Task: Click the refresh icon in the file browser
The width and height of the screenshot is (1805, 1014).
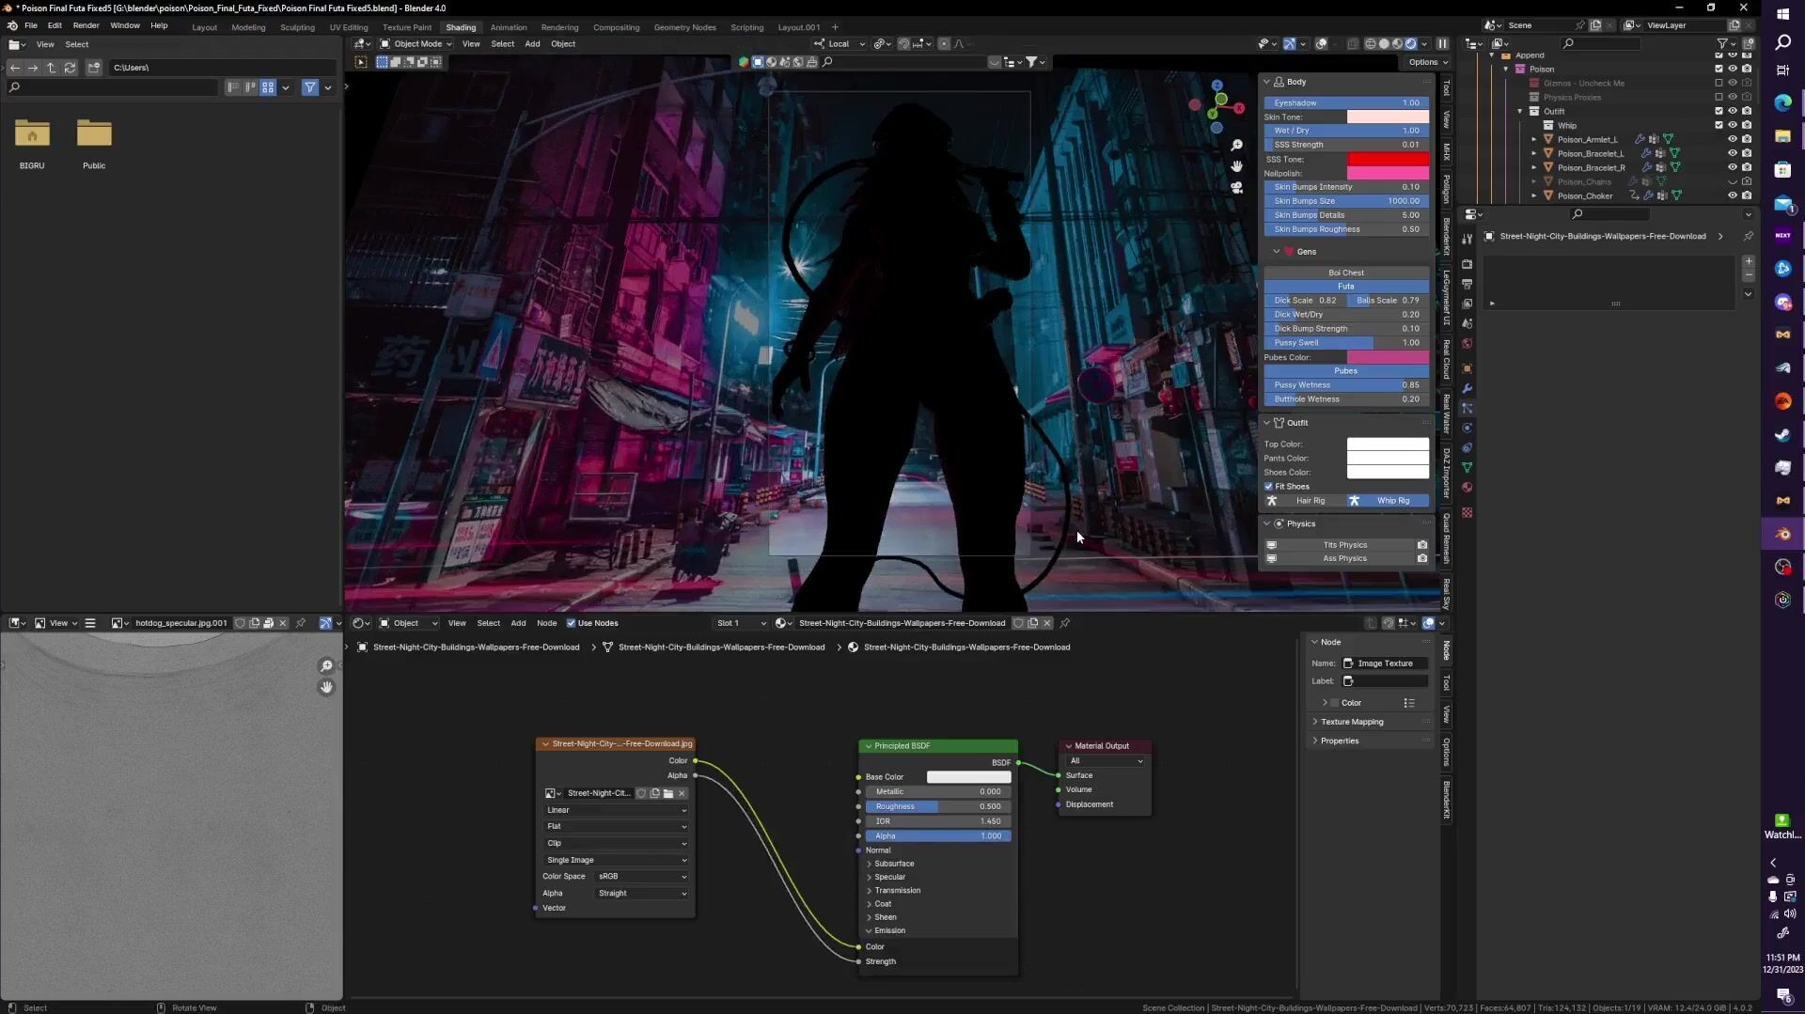Action: [70, 68]
